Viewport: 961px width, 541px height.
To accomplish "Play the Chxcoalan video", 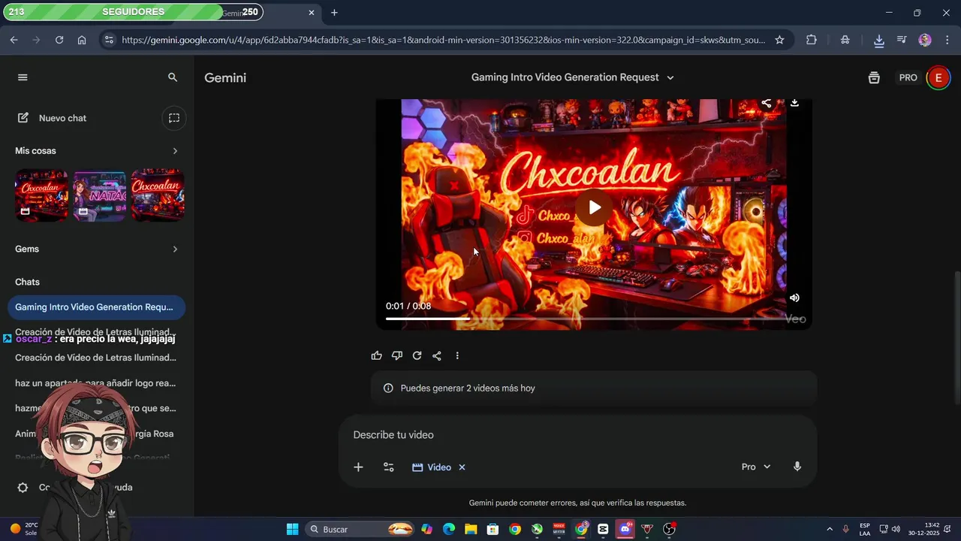I will (594, 207).
